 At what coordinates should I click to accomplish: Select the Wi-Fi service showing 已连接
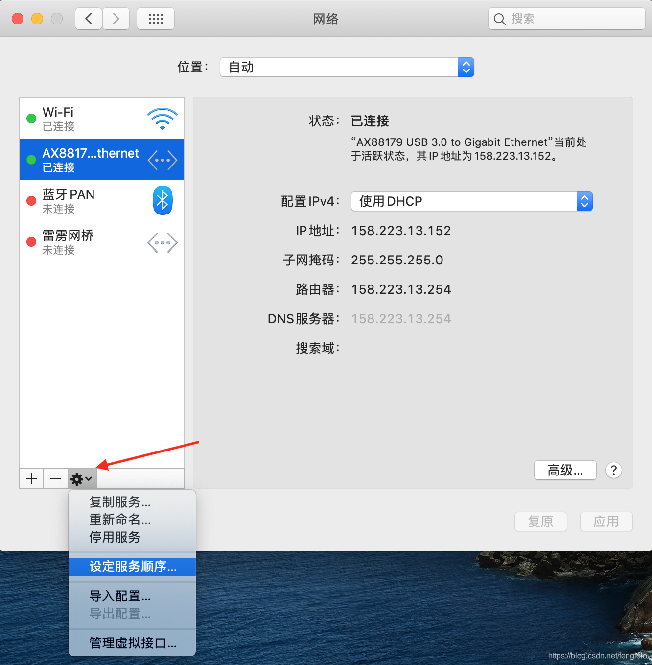click(x=73, y=118)
